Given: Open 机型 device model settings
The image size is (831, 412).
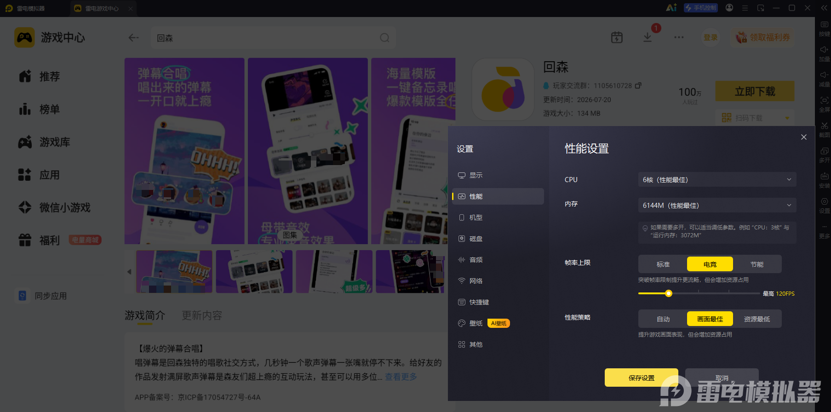Looking at the screenshot, I should pos(498,217).
